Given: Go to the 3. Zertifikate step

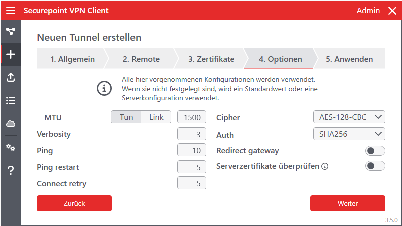Looking at the screenshot, I should coord(211,59).
